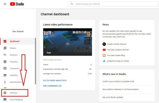Click the YouTube Creators channel icon
The width and height of the screenshot is (159, 103).
[104, 50]
